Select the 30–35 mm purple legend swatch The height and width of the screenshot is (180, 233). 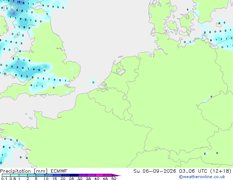(x=83, y=175)
